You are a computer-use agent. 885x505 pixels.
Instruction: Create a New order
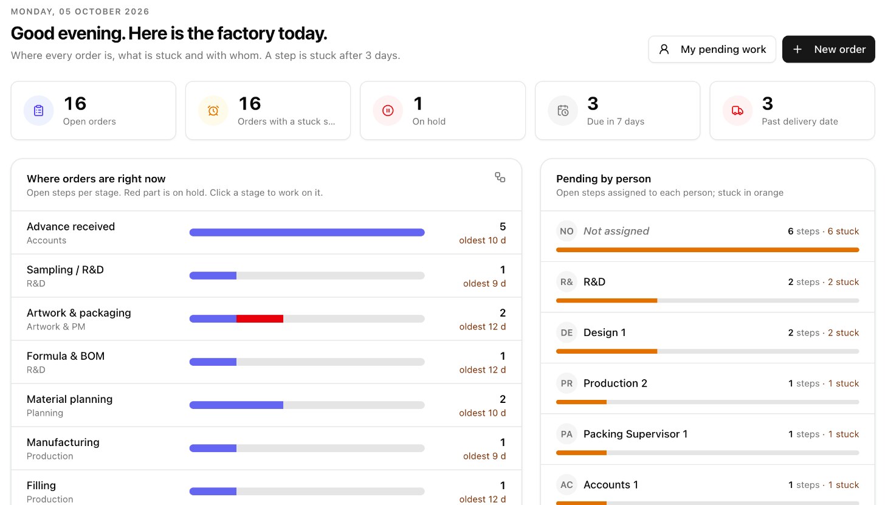[x=828, y=49]
